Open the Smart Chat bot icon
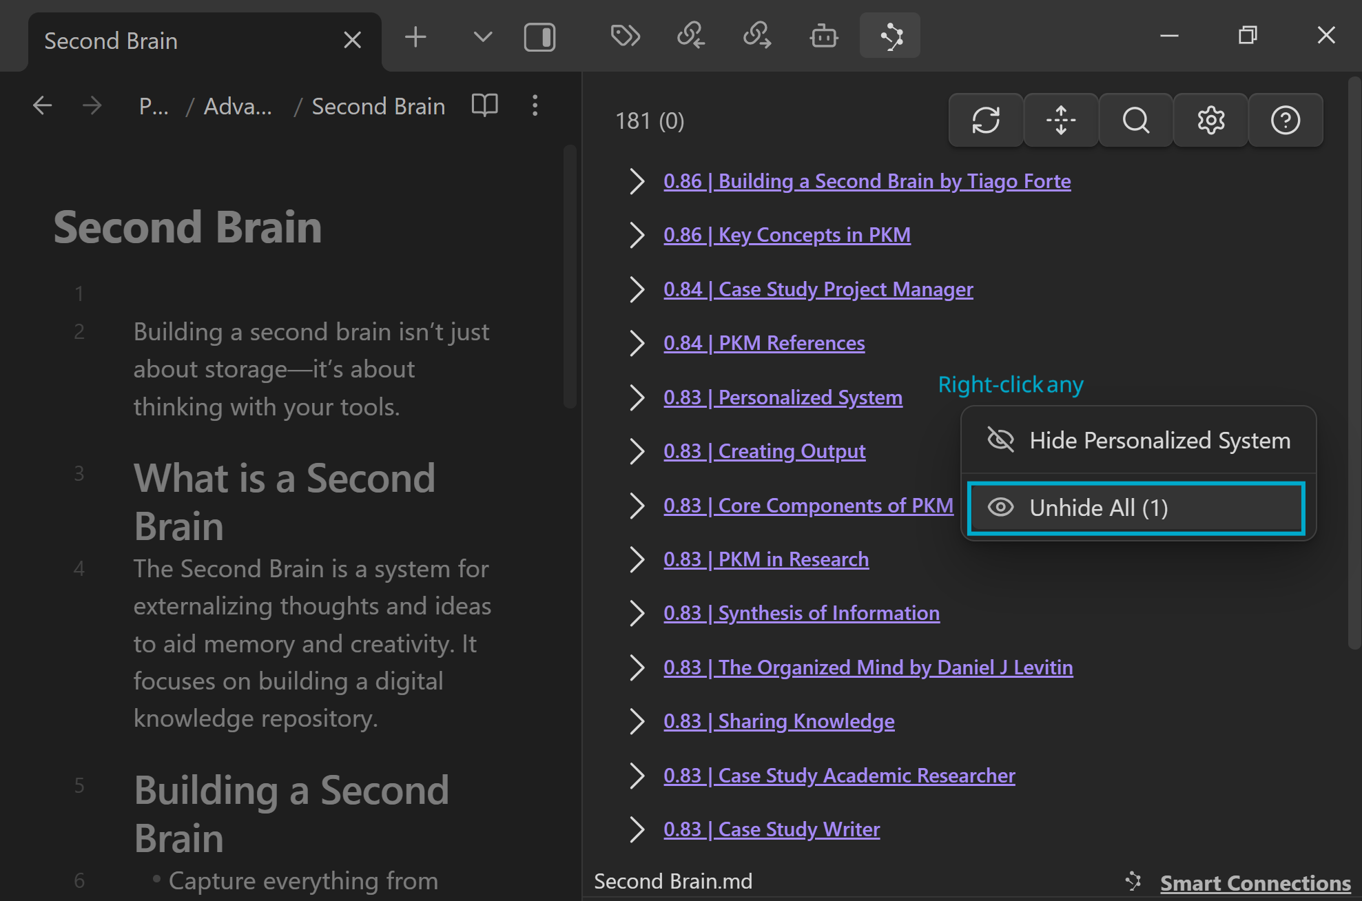The height and width of the screenshot is (901, 1362). pos(823,36)
